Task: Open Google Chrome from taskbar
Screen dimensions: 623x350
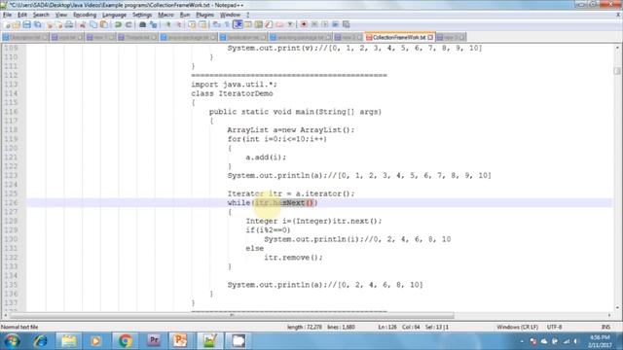Action: 125,341
